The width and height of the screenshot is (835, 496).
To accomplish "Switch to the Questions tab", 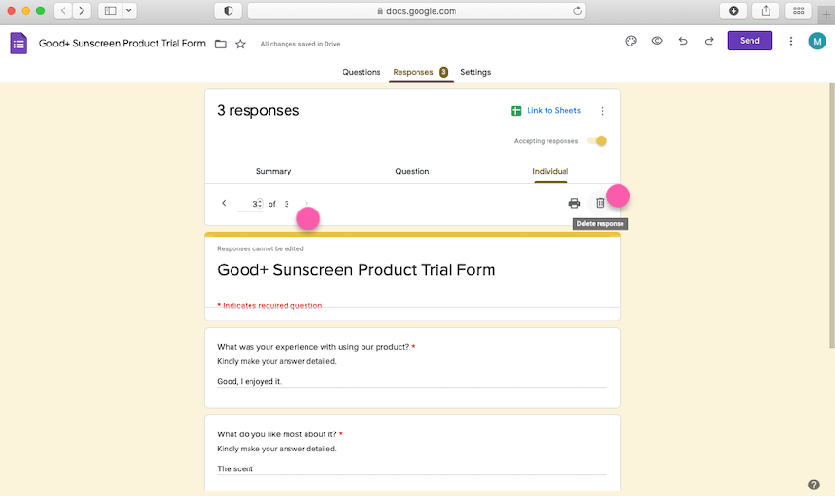I will pyautogui.click(x=362, y=72).
